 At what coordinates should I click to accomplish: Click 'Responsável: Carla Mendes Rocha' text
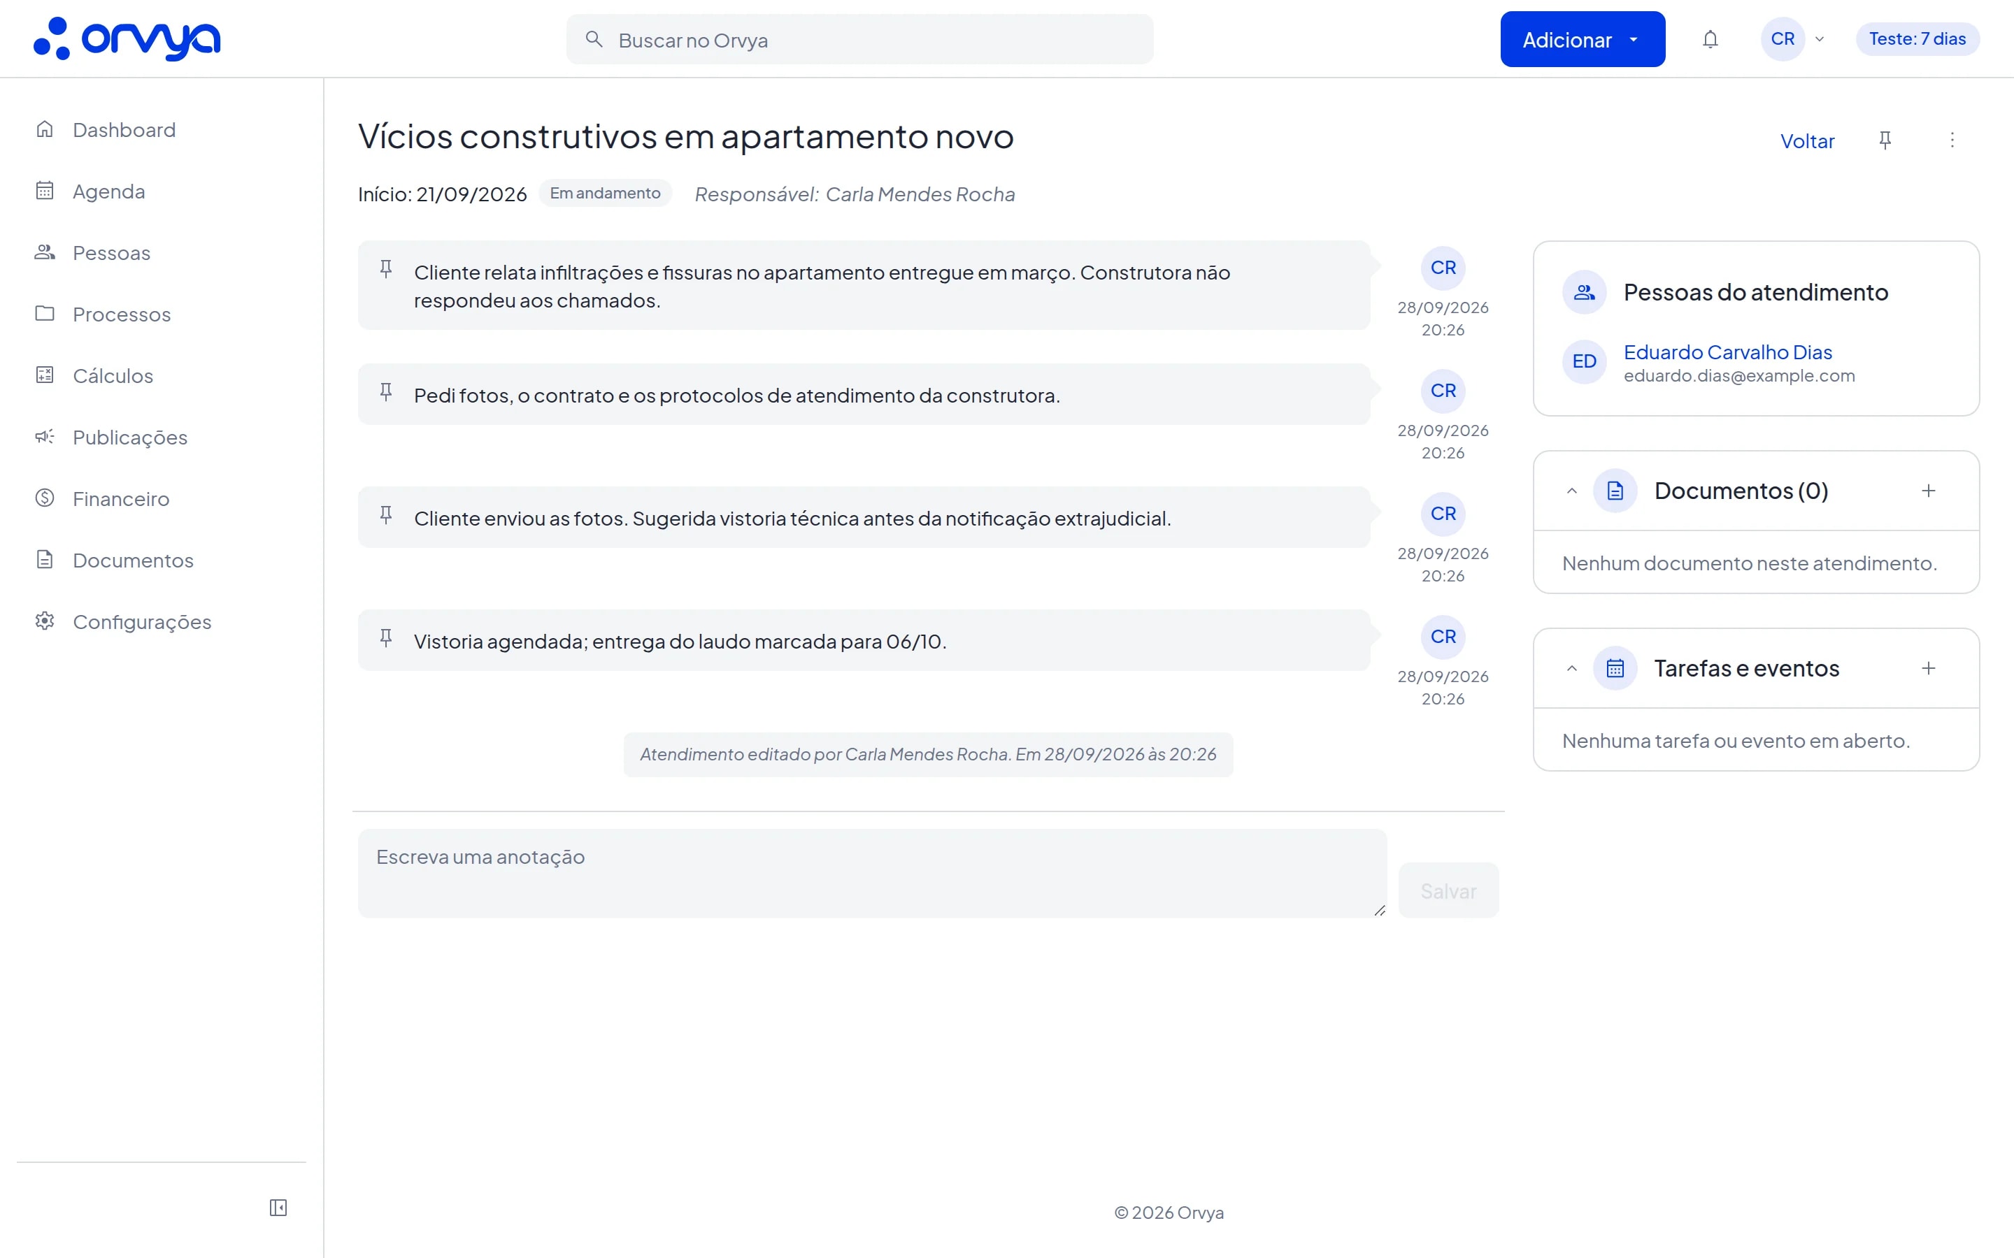855,195
